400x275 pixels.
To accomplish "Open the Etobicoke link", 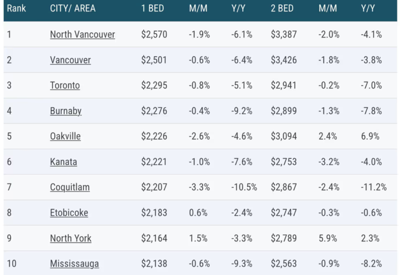I will click(x=69, y=212).
